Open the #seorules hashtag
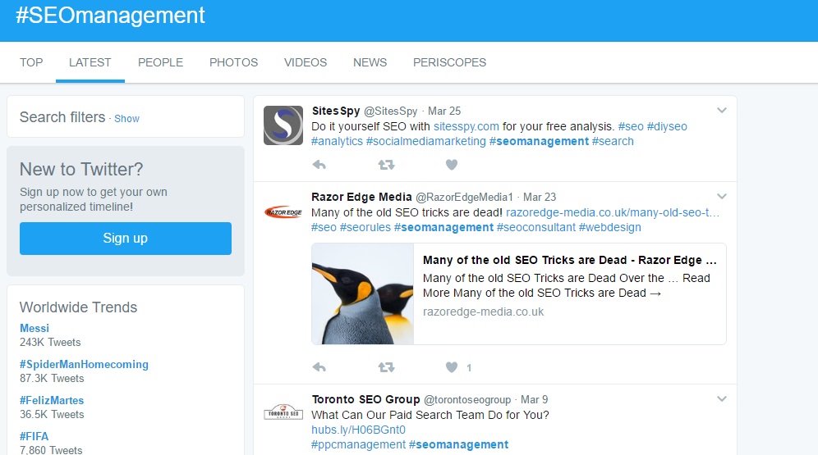Screen dimensions: 818x455 [365, 228]
